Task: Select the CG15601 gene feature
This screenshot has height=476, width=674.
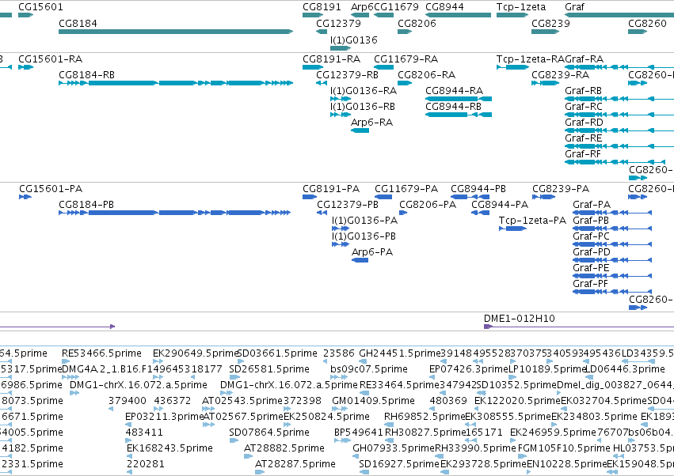Action: pos(26,15)
